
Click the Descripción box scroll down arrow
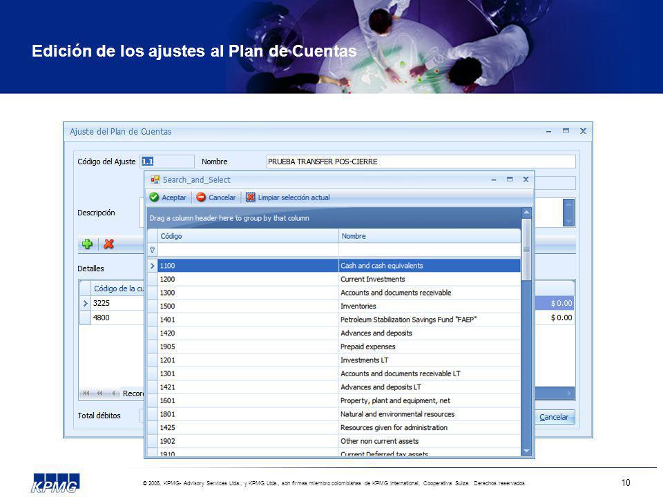tap(568, 221)
